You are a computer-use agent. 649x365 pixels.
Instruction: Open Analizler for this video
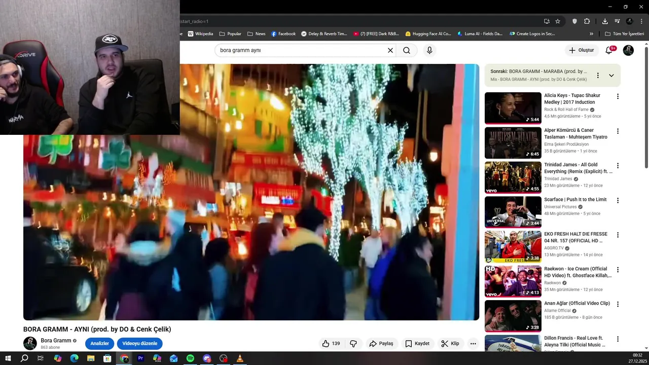click(100, 344)
